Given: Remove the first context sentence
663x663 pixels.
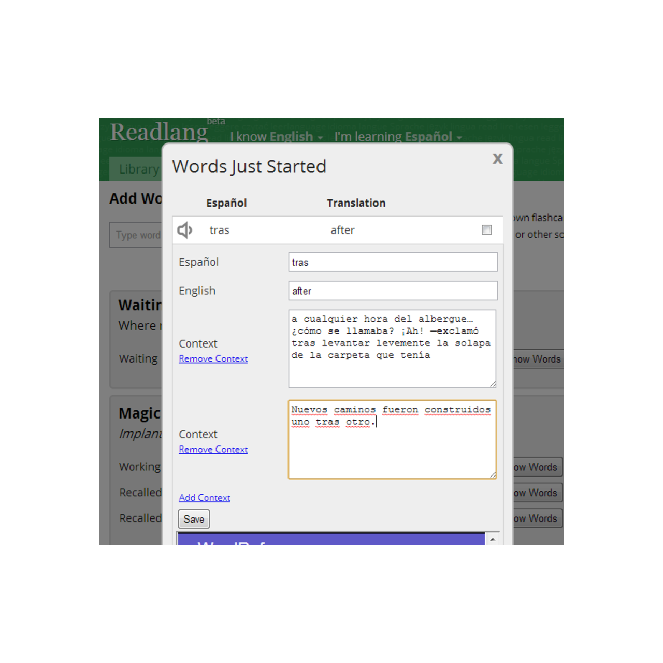Looking at the screenshot, I should (x=213, y=358).
